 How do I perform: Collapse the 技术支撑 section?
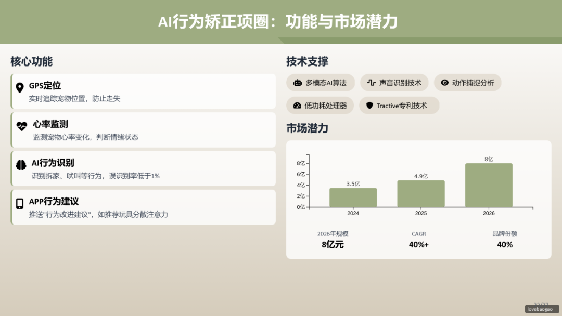(x=306, y=61)
